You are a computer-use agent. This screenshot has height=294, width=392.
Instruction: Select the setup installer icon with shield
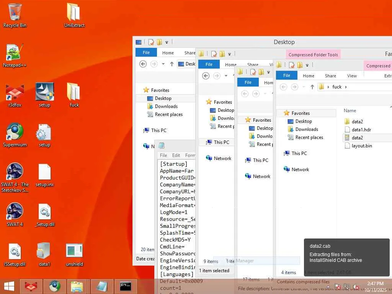coord(44,95)
